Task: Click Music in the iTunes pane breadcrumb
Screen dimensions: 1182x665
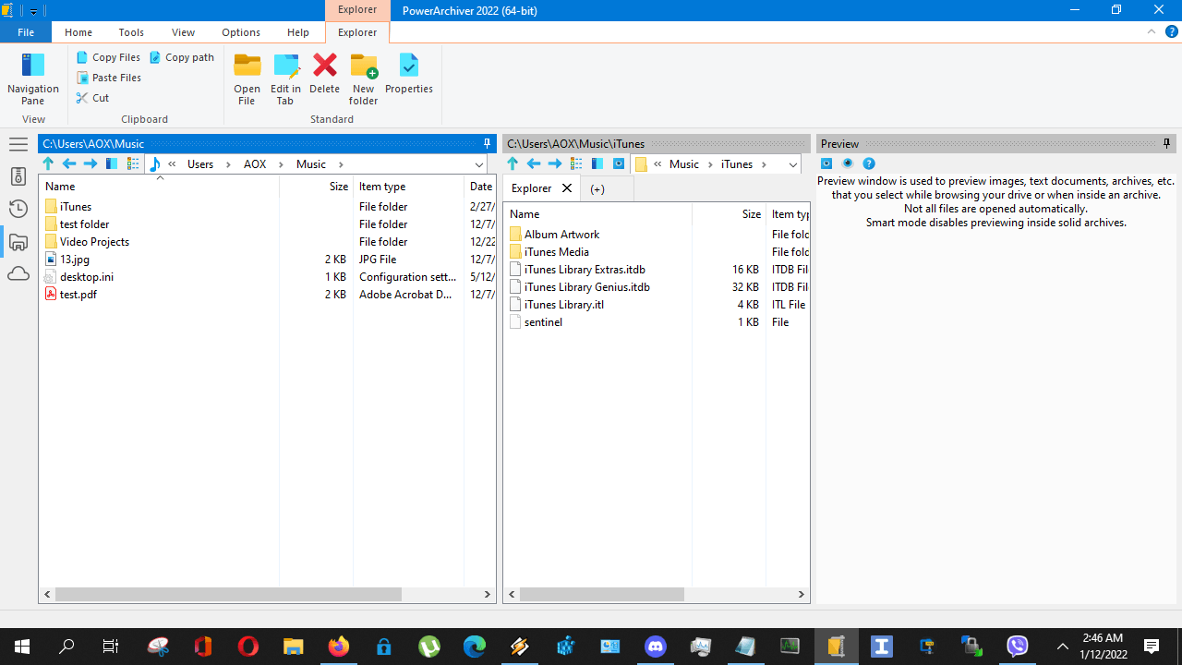Action: click(684, 164)
